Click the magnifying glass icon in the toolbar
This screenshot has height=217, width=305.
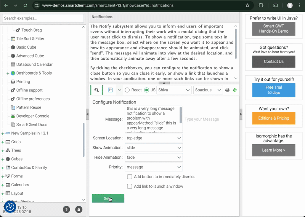97,90
